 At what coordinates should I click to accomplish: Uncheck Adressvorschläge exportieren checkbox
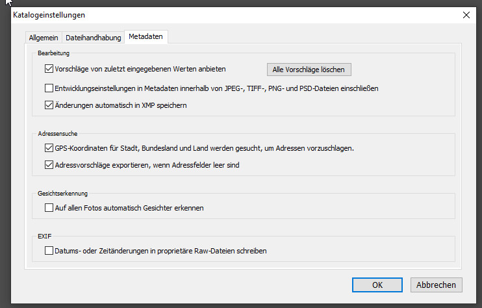click(49, 165)
